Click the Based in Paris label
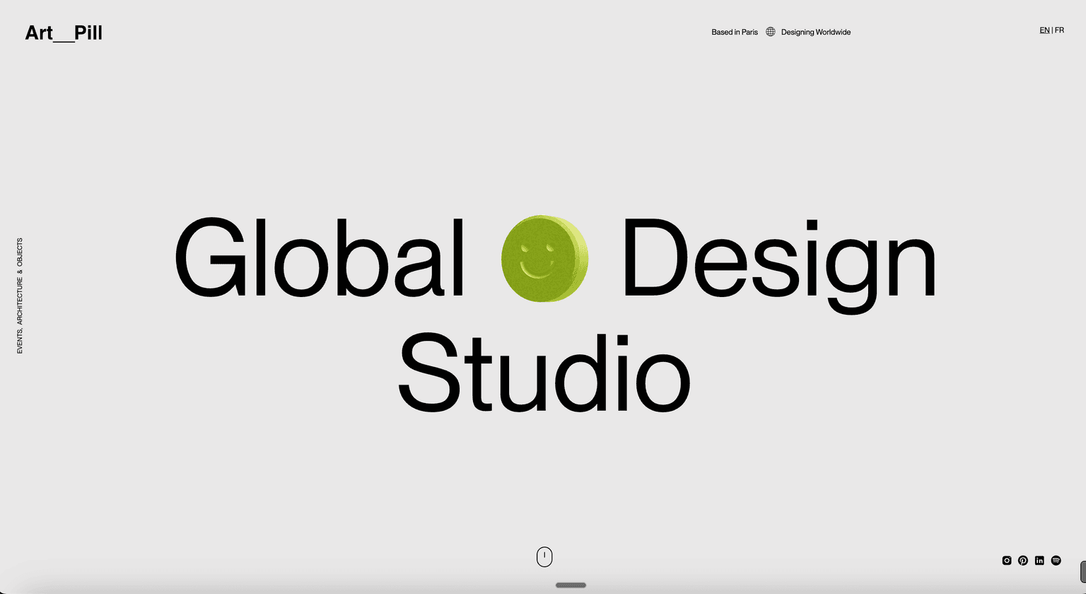Screen dimensions: 1086x594 [x=735, y=32]
